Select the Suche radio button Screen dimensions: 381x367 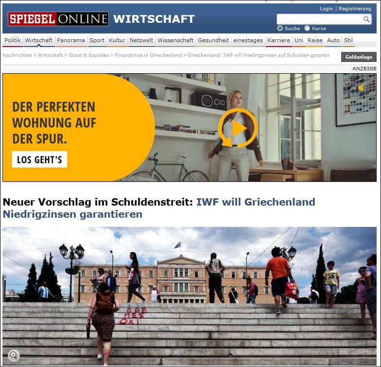coord(280,28)
